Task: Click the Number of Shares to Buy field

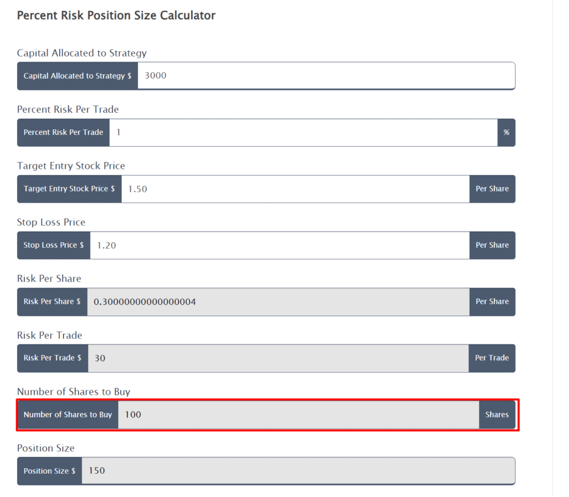Action: [298, 415]
